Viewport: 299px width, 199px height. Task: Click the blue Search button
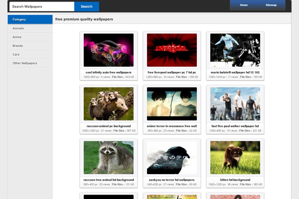pyautogui.click(x=87, y=6)
